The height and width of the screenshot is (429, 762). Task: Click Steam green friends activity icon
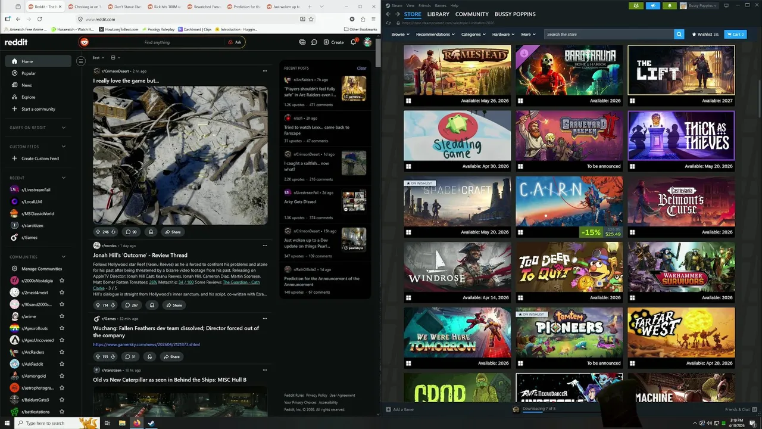637,5
